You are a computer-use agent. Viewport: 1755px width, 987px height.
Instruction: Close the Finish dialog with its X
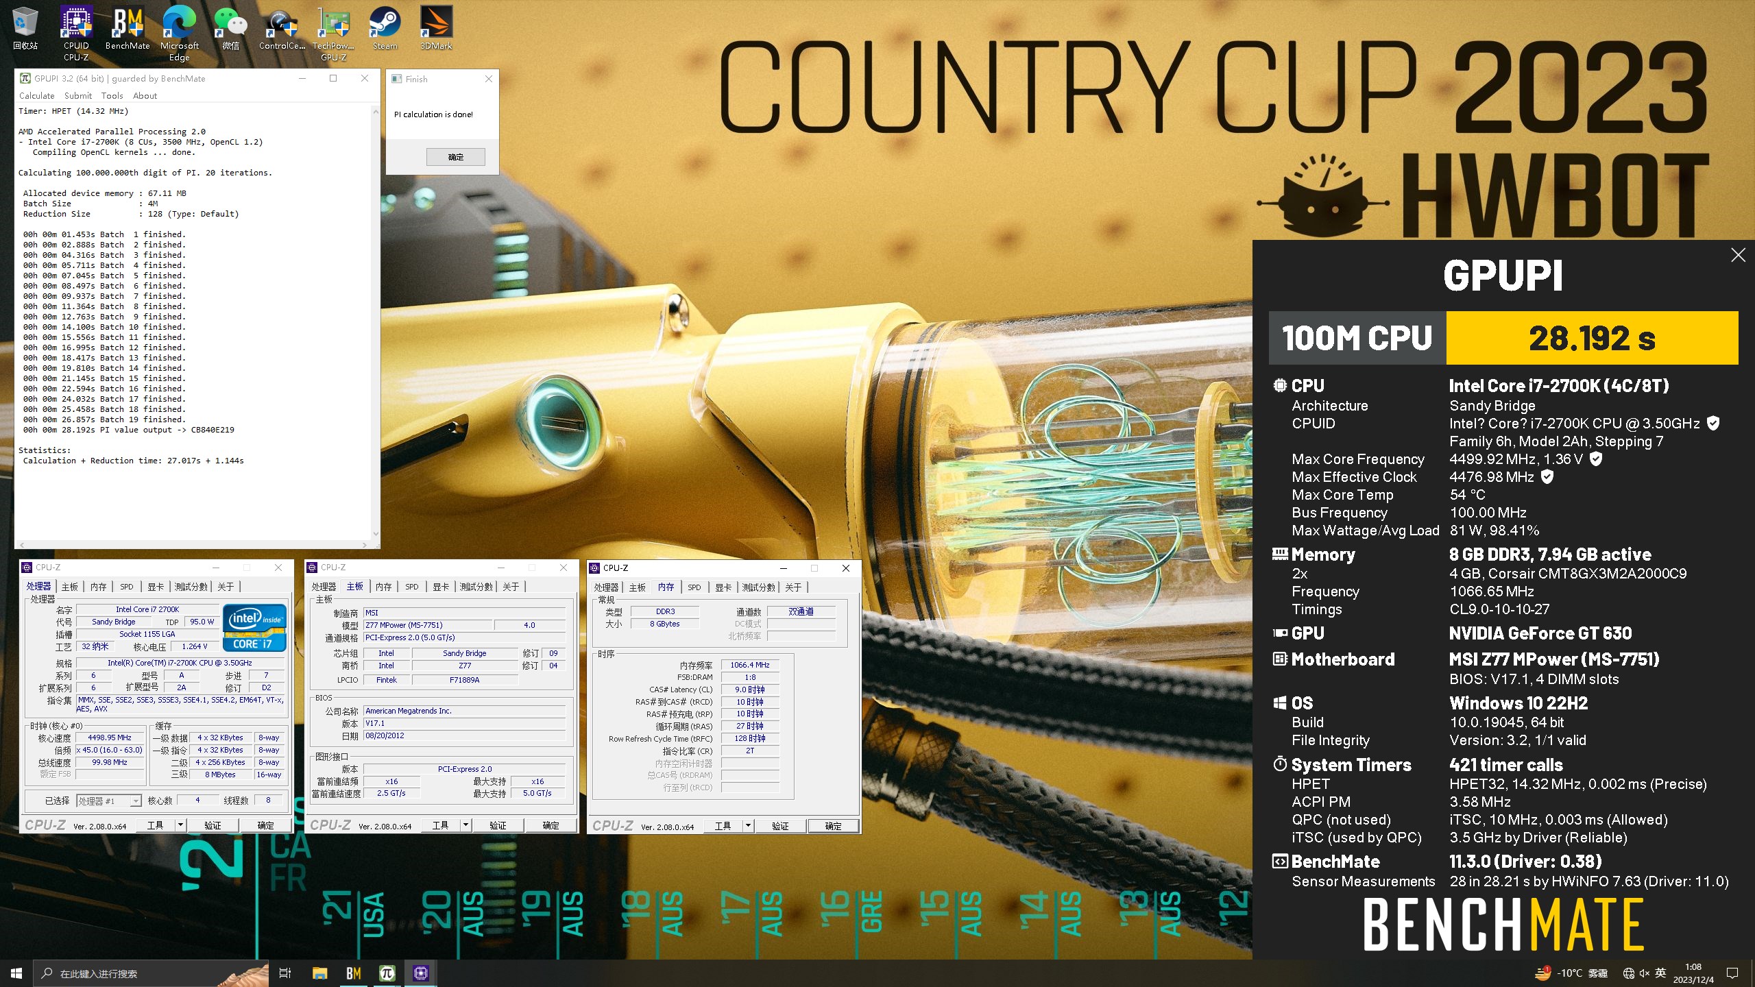point(488,79)
